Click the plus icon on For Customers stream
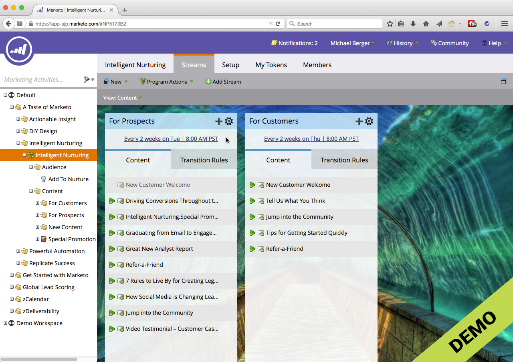Image resolution: width=513 pixels, height=362 pixels. click(x=359, y=121)
